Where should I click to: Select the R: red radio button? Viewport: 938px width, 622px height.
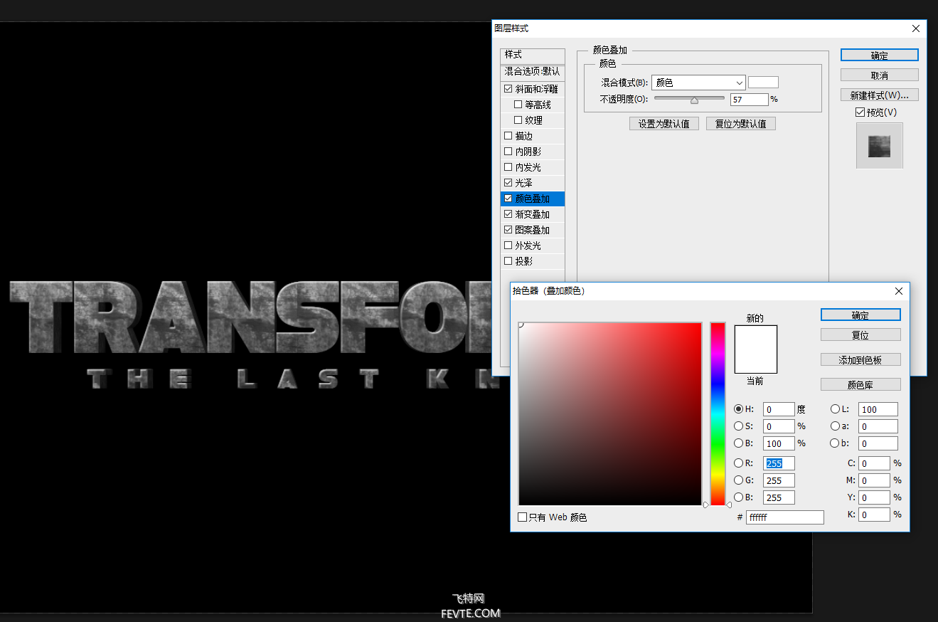tap(739, 463)
